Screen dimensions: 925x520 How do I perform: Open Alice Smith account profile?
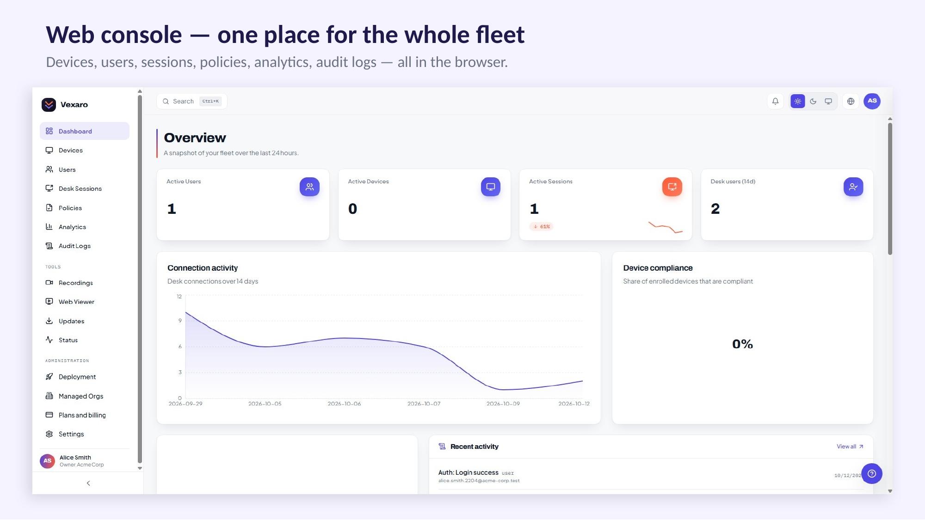pos(85,460)
